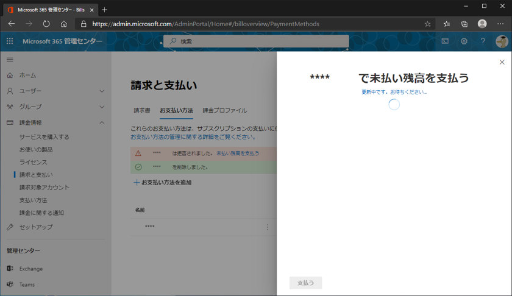Image resolution: width=512 pixels, height=296 pixels.
Task: Click the 未払い残高を支払う link
Action: [238, 153]
